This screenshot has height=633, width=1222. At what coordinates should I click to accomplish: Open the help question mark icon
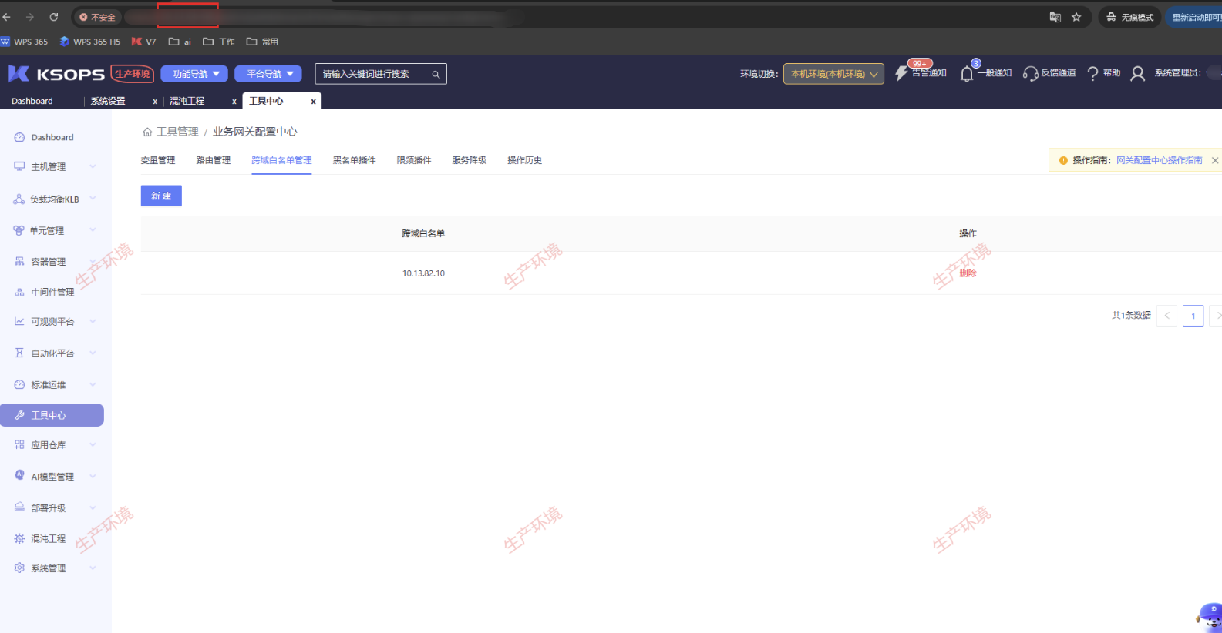click(x=1092, y=74)
